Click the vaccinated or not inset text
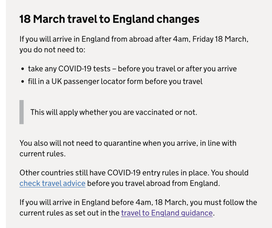 pos(114,112)
